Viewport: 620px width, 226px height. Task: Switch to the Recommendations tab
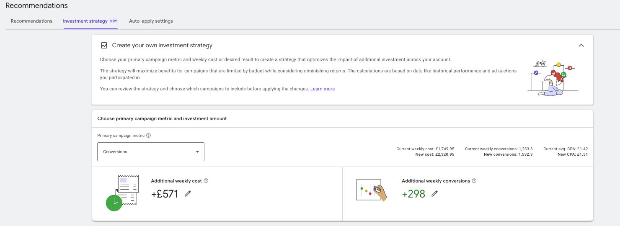[31, 21]
